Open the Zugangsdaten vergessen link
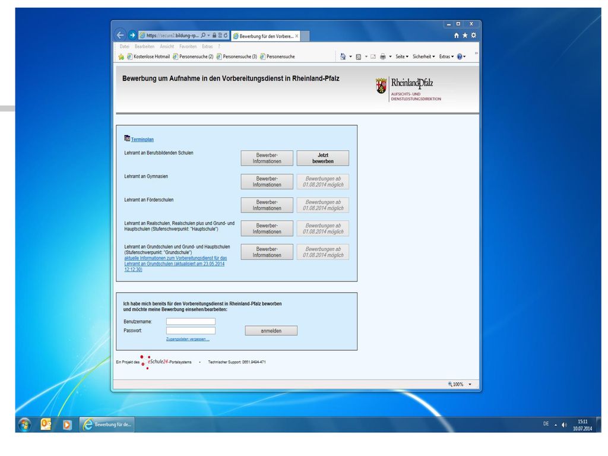Screen dimensions: 608x456 click(x=188, y=339)
